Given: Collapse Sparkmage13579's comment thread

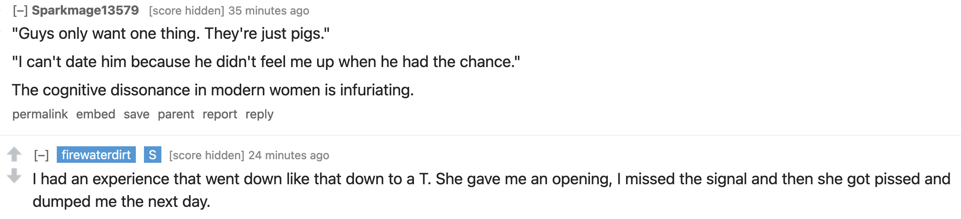Looking at the screenshot, I should 20,11.
